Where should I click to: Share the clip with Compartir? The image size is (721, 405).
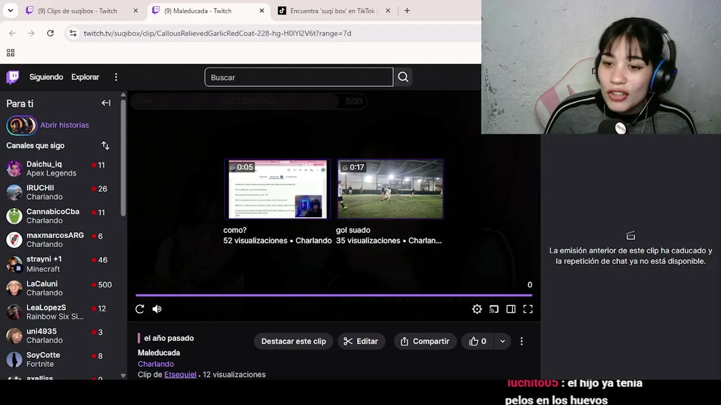click(425, 341)
